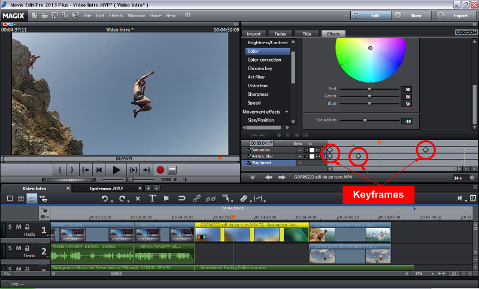
Task: Create a new project with the page icon
Action: tap(35, 16)
